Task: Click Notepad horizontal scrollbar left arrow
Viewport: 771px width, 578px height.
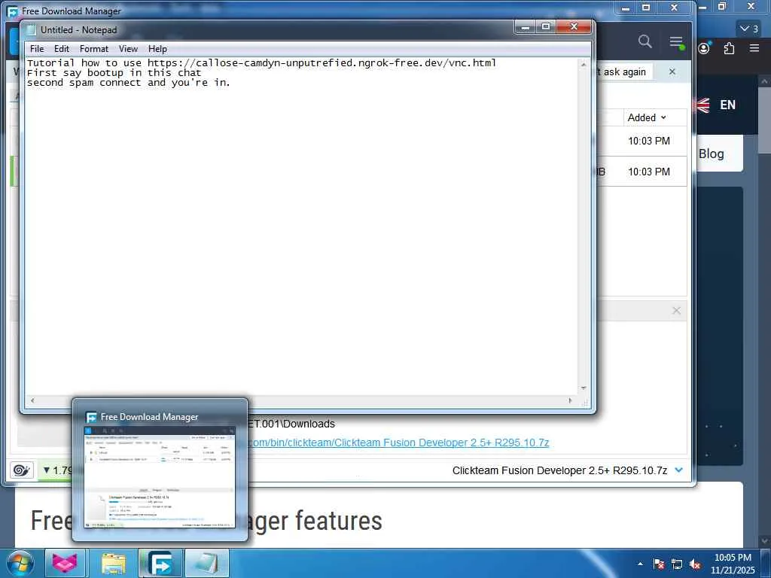Action: tap(32, 400)
